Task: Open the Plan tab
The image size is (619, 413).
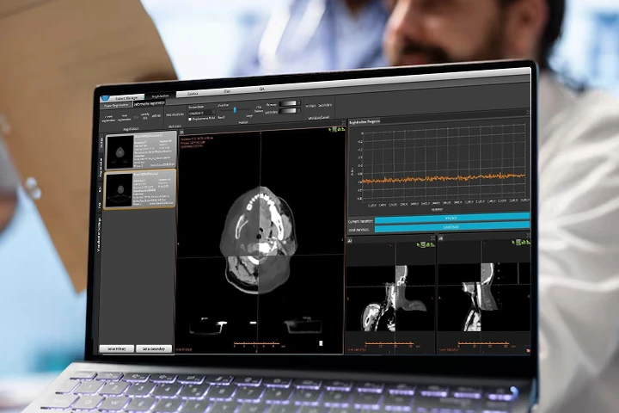Action: point(227,91)
